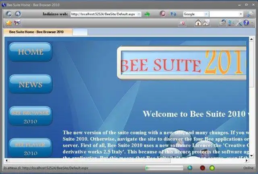Click the horizontal scrollbar thumb
Image resolution: width=258 pixels, height=174 pixels.
89,161
